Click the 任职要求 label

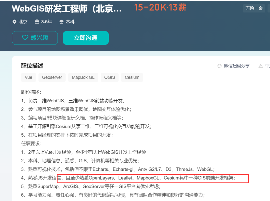[31, 144]
